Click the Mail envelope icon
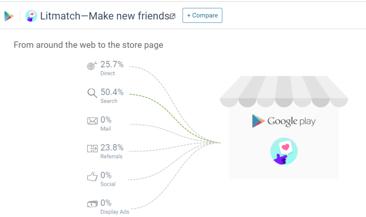This screenshot has width=366, height=217. 92,121
